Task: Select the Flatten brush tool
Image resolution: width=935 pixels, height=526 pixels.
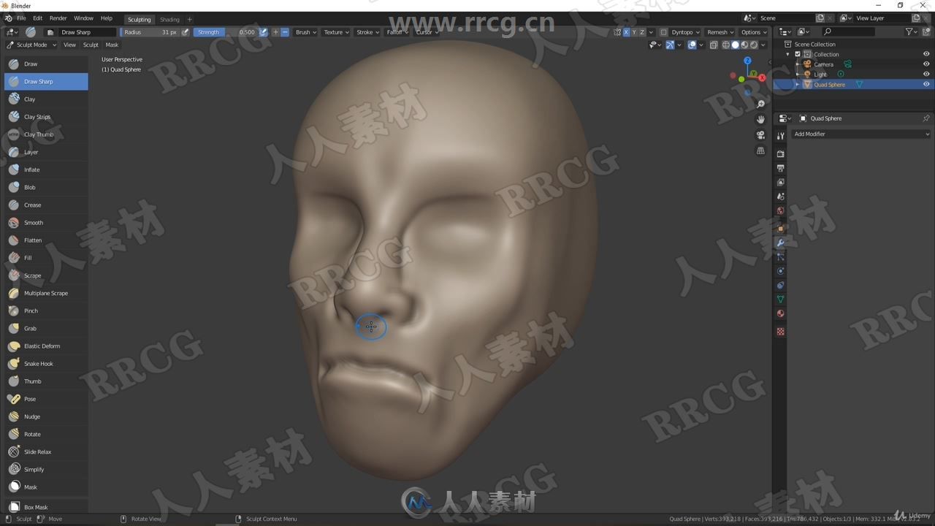Action: [46, 240]
